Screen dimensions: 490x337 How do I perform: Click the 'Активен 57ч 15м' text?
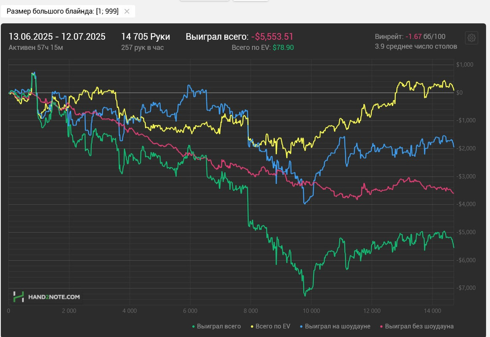[35, 47]
